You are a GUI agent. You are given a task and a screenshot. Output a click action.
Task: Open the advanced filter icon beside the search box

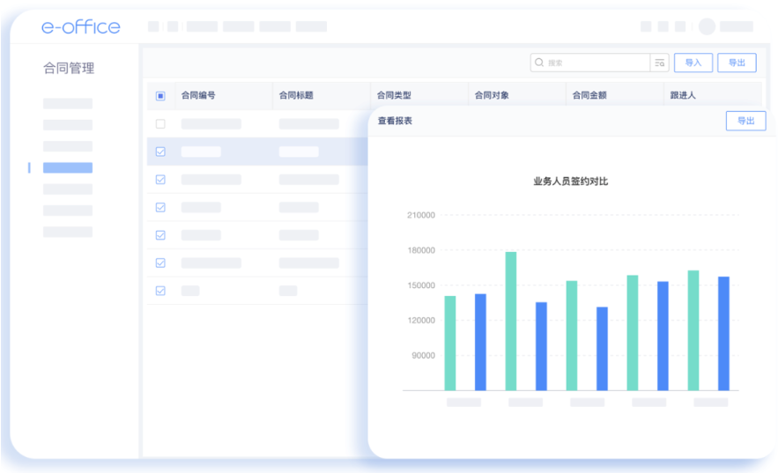click(x=659, y=63)
